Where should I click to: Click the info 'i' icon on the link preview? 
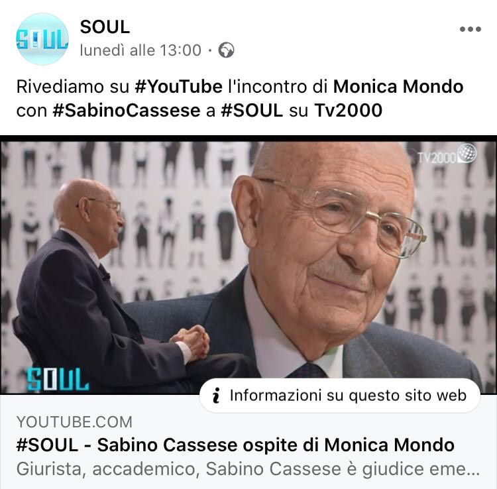pos(216,396)
